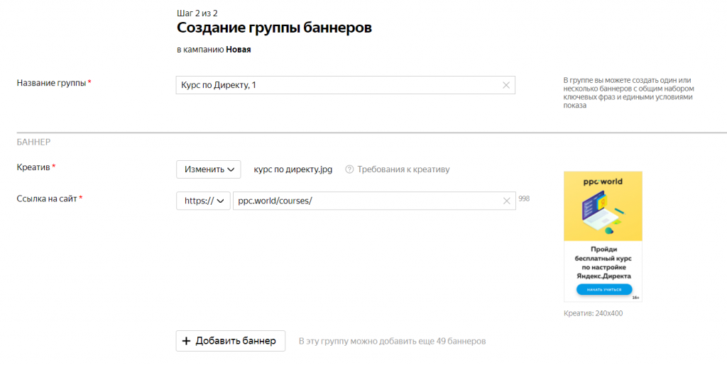Image resolution: width=727 pixels, height=365 pixels.
Task: Click the group description hint text
Action: 629,93
